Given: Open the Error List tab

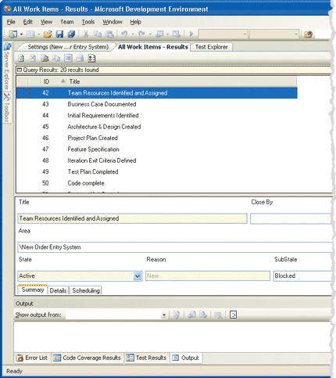Looking at the screenshot, I should click(x=32, y=358).
